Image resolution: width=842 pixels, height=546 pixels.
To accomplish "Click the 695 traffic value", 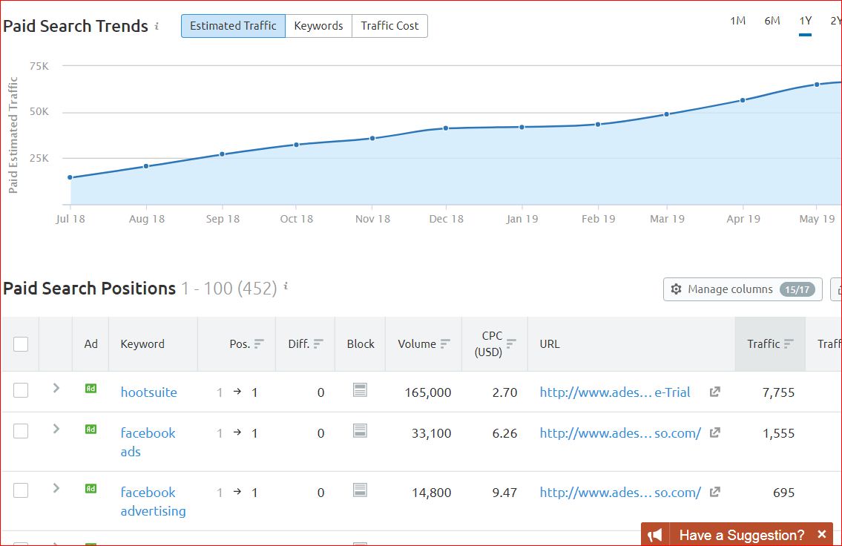I will (x=783, y=493).
